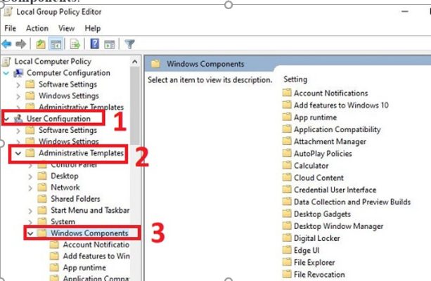This screenshot has width=431, height=281.
Task: Collapse Computer Configuration node
Action: click(6, 73)
